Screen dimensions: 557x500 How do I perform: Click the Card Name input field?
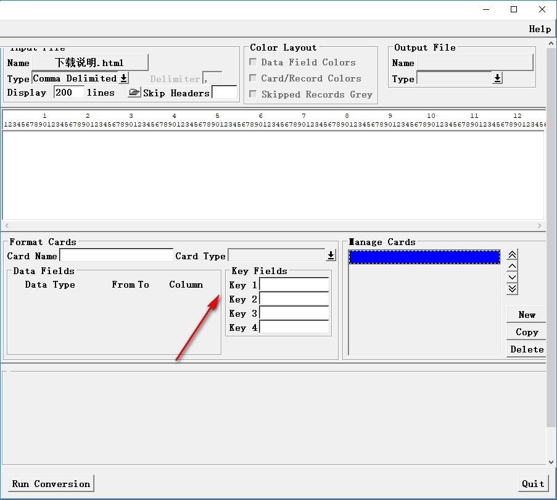tap(116, 256)
